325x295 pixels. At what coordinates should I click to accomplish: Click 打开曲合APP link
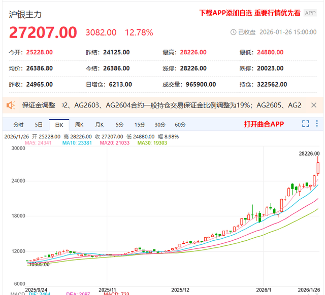[x=264, y=124]
